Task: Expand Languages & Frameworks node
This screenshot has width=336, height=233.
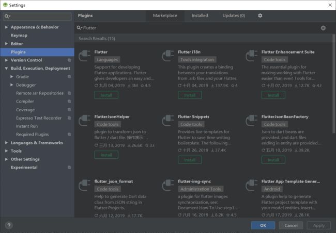Action: coord(6,143)
